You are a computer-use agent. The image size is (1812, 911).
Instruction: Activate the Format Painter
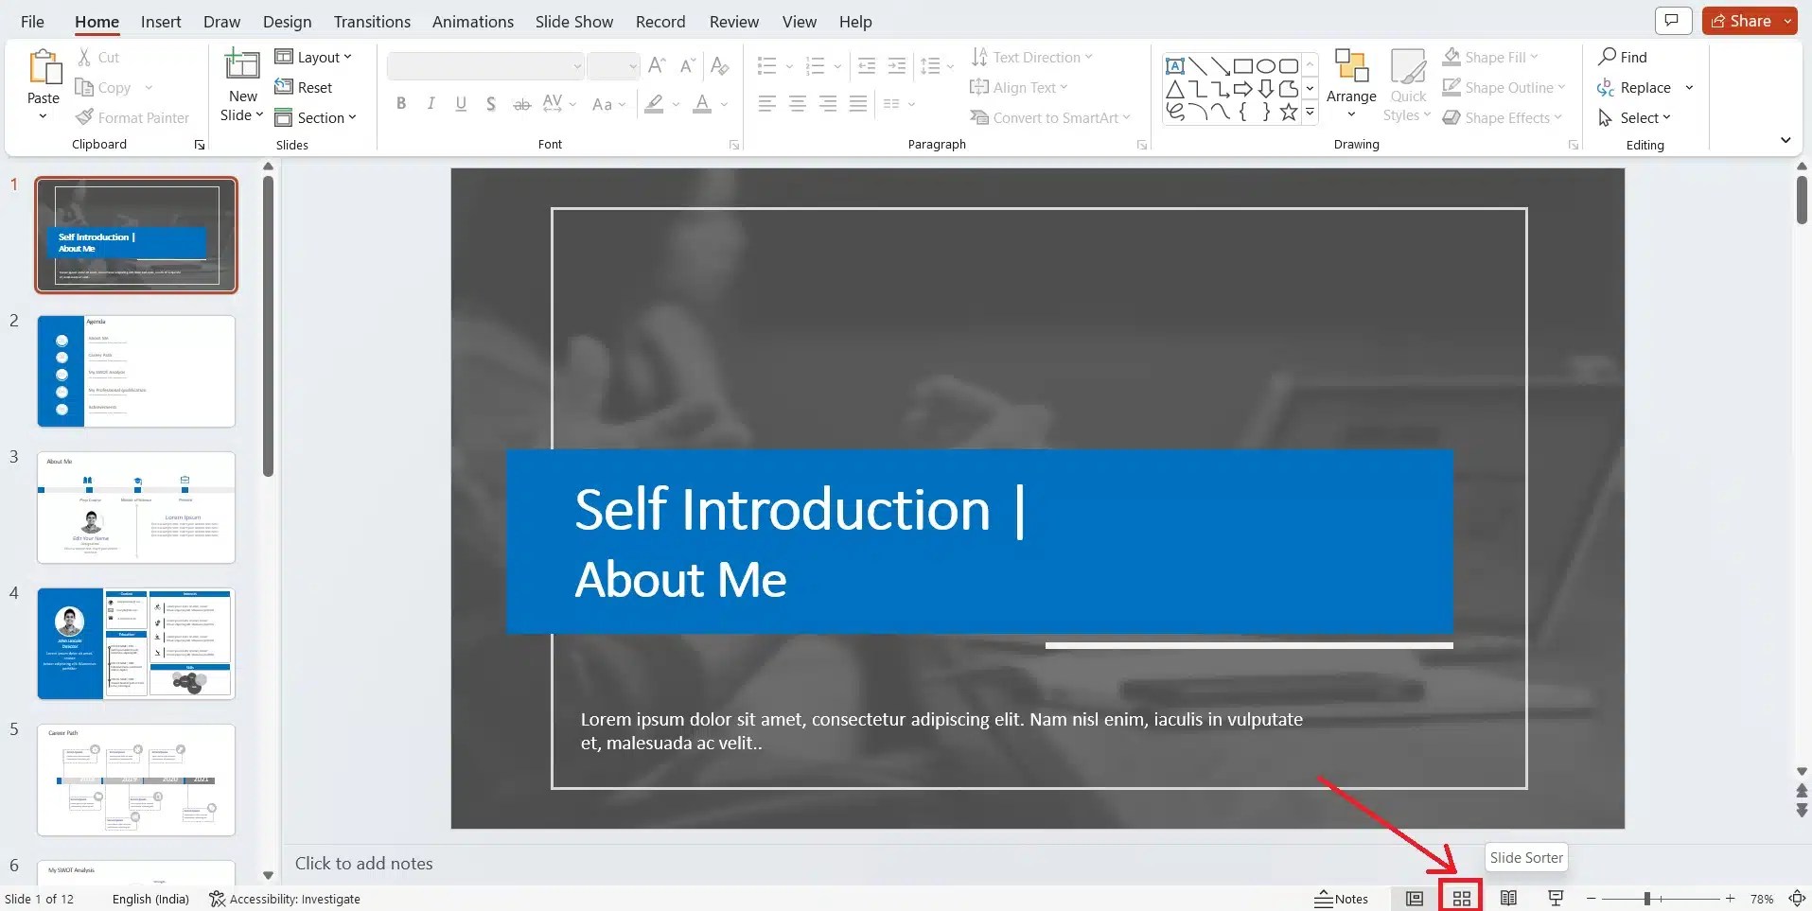pyautogui.click(x=132, y=117)
